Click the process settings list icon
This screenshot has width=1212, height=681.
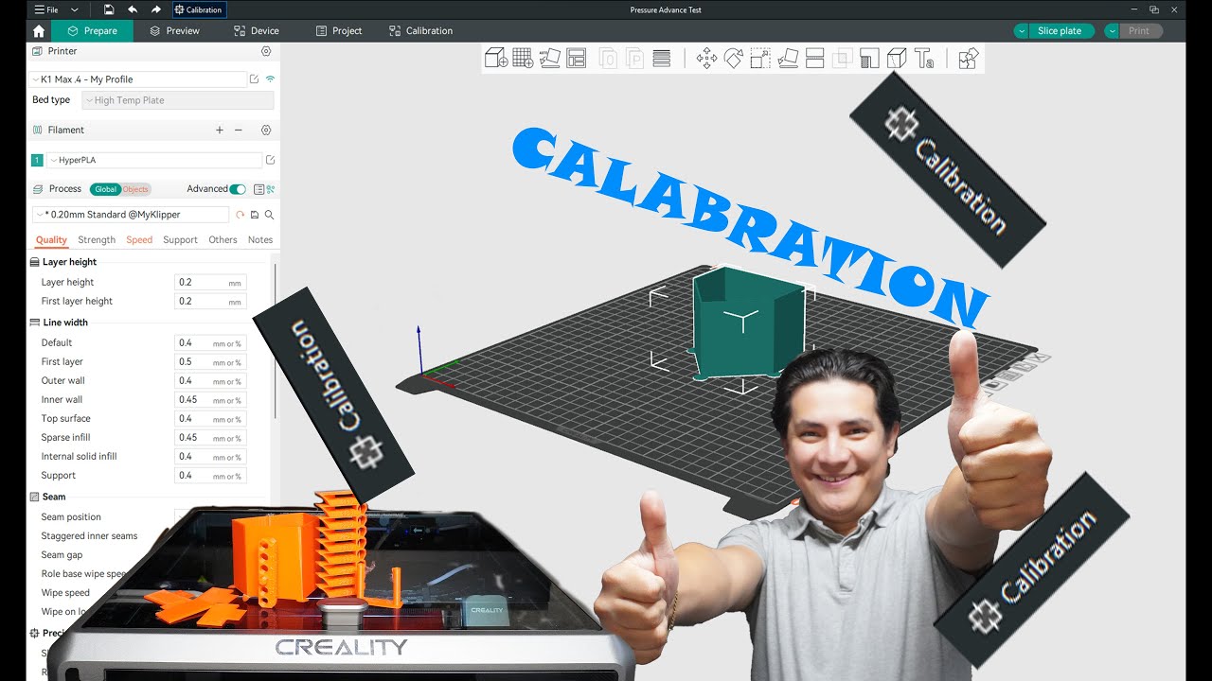click(x=258, y=189)
